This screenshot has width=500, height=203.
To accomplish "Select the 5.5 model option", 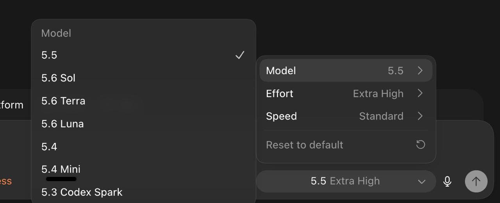I will 143,55.
